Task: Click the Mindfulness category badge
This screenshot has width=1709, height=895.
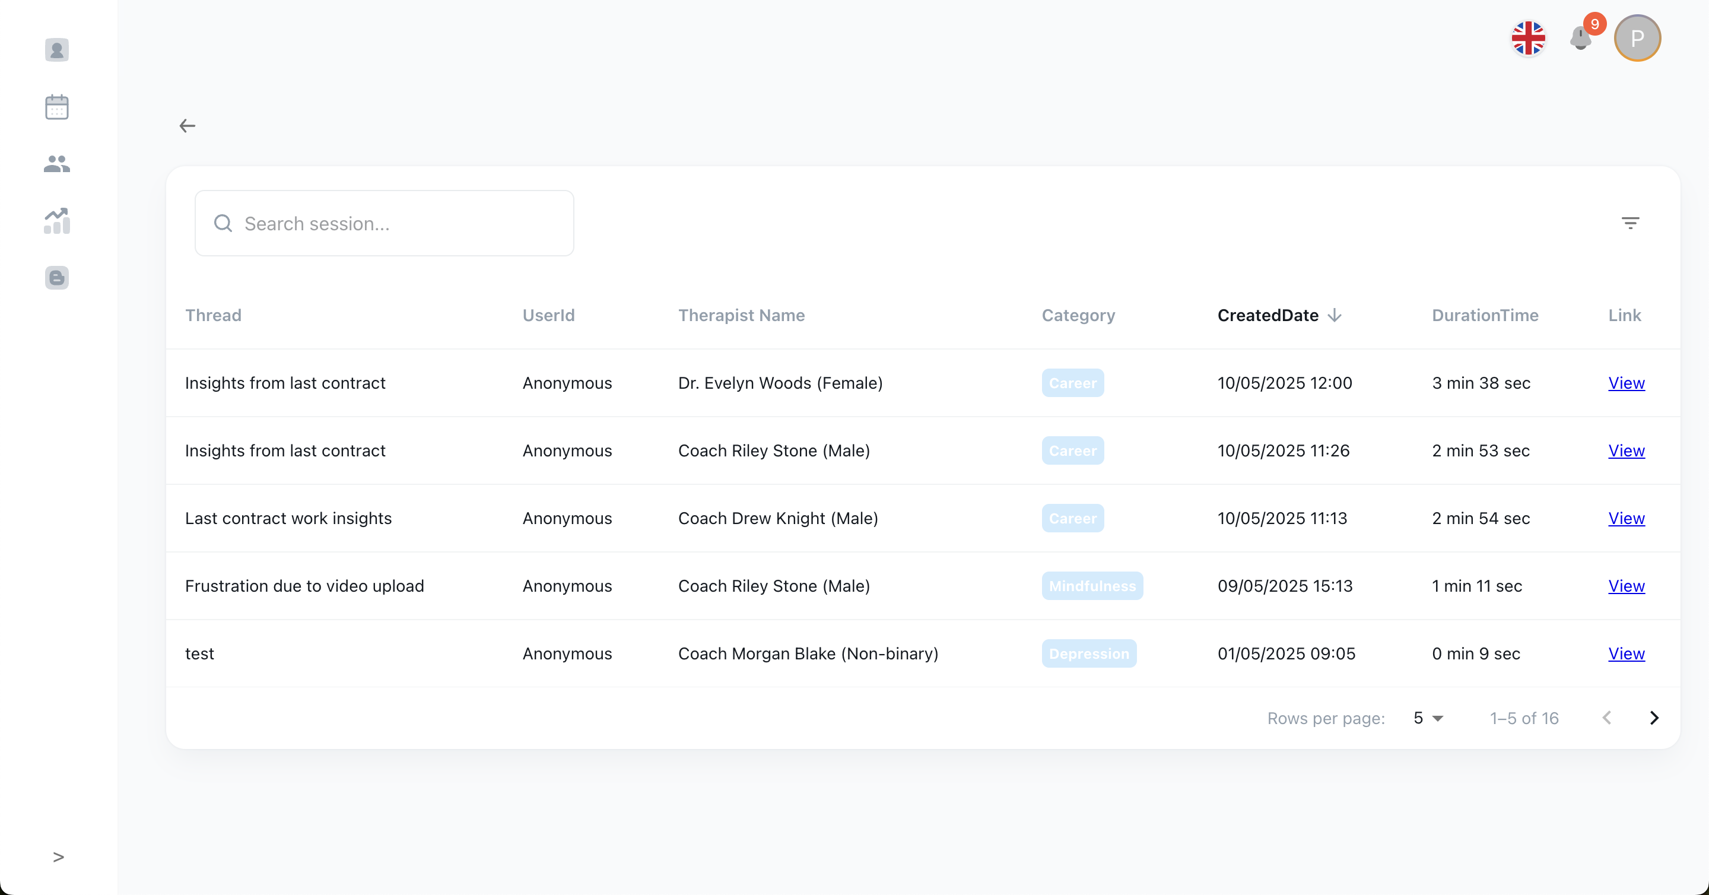Action: 1092,586
